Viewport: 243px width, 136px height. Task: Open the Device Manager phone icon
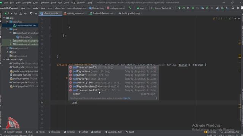click(222, 8)
